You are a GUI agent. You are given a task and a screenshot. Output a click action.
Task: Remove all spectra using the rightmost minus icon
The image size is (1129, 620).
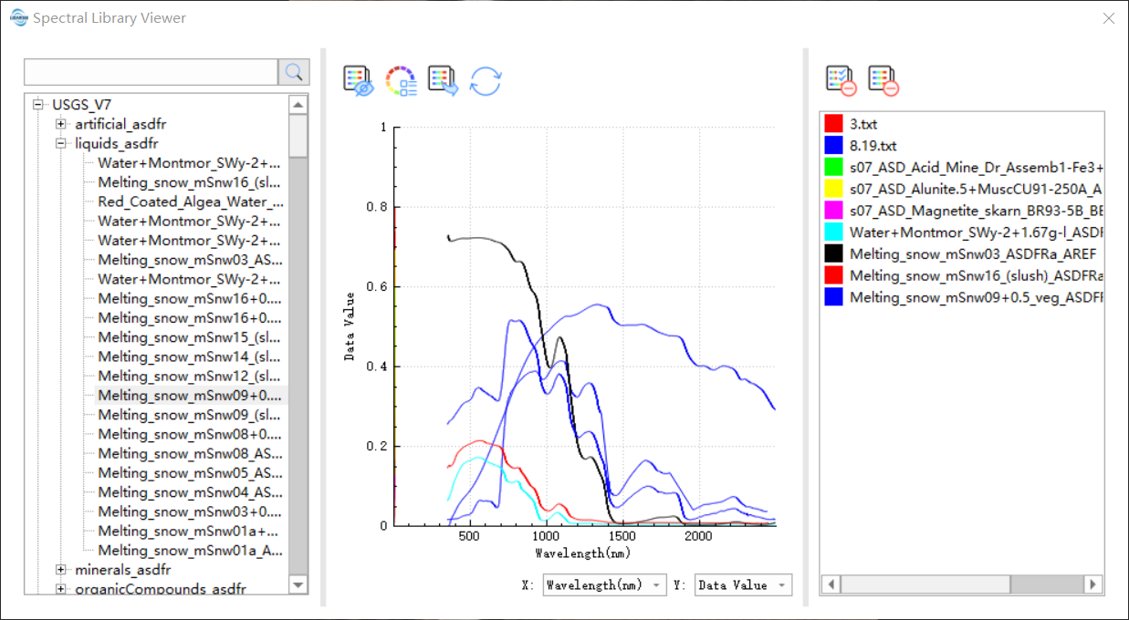tap(883, 79)
